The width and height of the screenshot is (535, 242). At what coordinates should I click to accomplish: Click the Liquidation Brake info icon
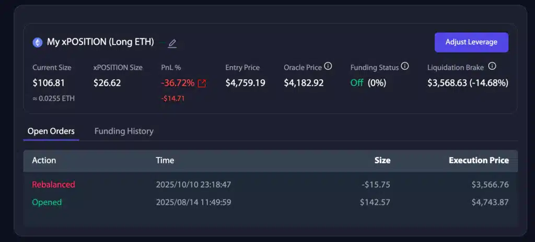(x=492, y=66)
